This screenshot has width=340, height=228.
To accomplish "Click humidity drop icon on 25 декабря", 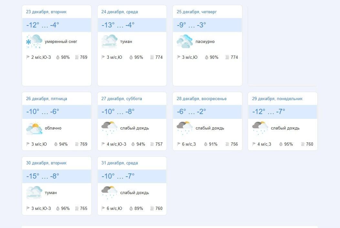I will (206, 57).
